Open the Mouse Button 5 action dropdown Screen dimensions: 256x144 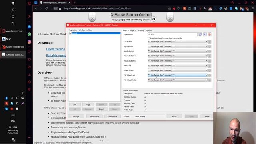[x=178, y=61]
